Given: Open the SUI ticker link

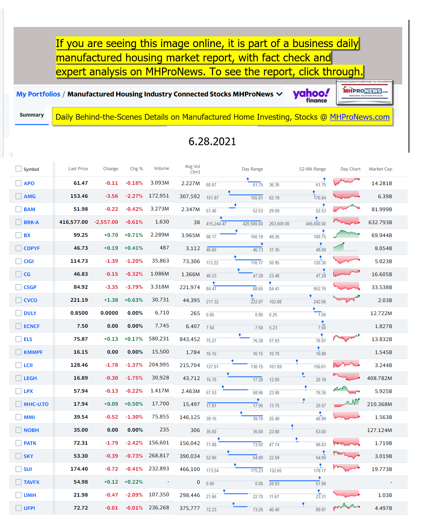Looking at the screenshot, I should [x=28, y=469].
